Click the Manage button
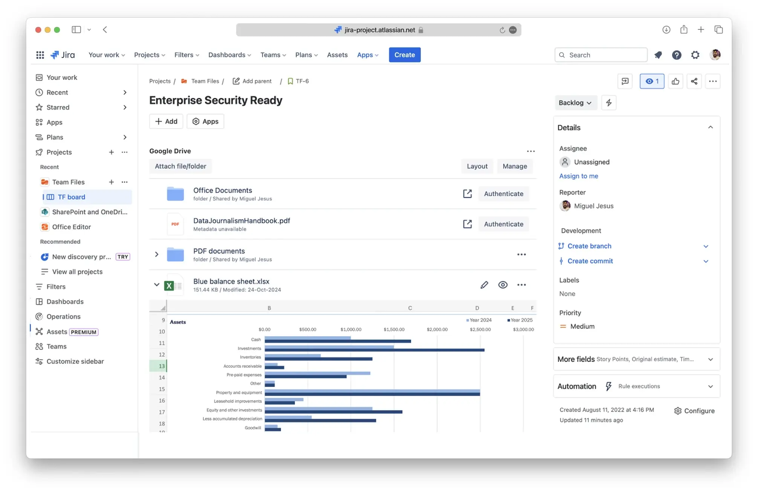The width and height of the screenshot is (758, 493). [x=515, y=166]
